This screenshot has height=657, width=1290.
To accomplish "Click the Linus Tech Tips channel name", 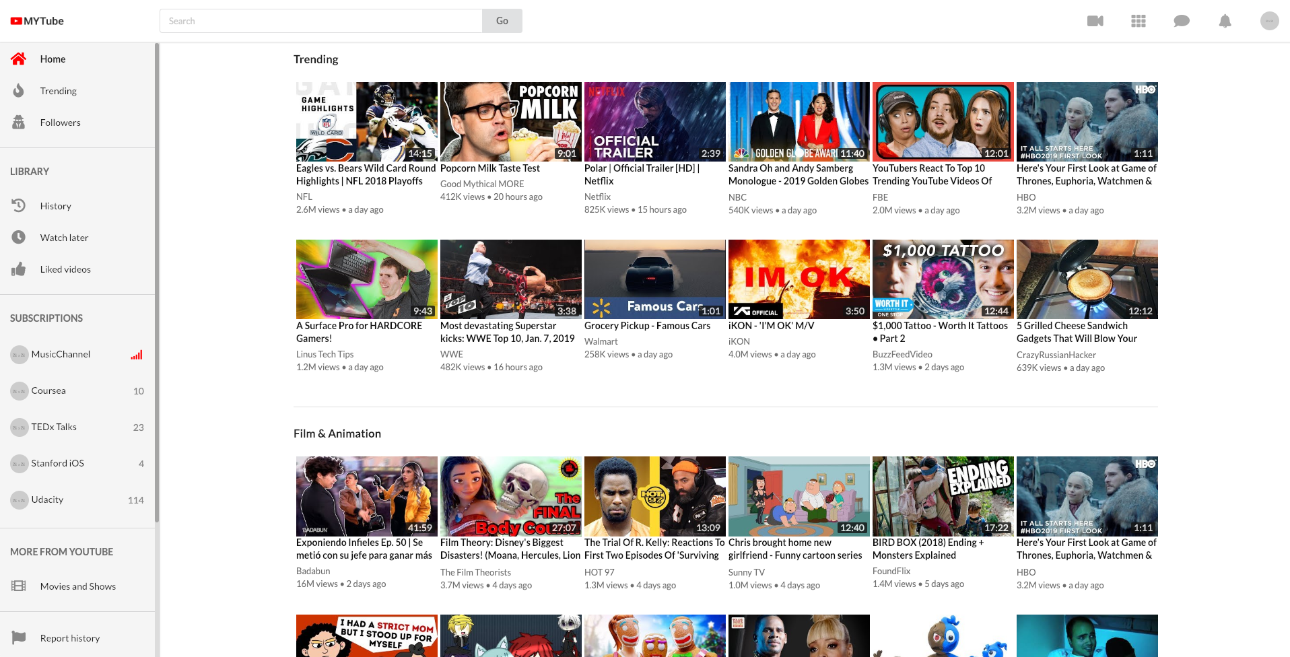I will point(325,354).
